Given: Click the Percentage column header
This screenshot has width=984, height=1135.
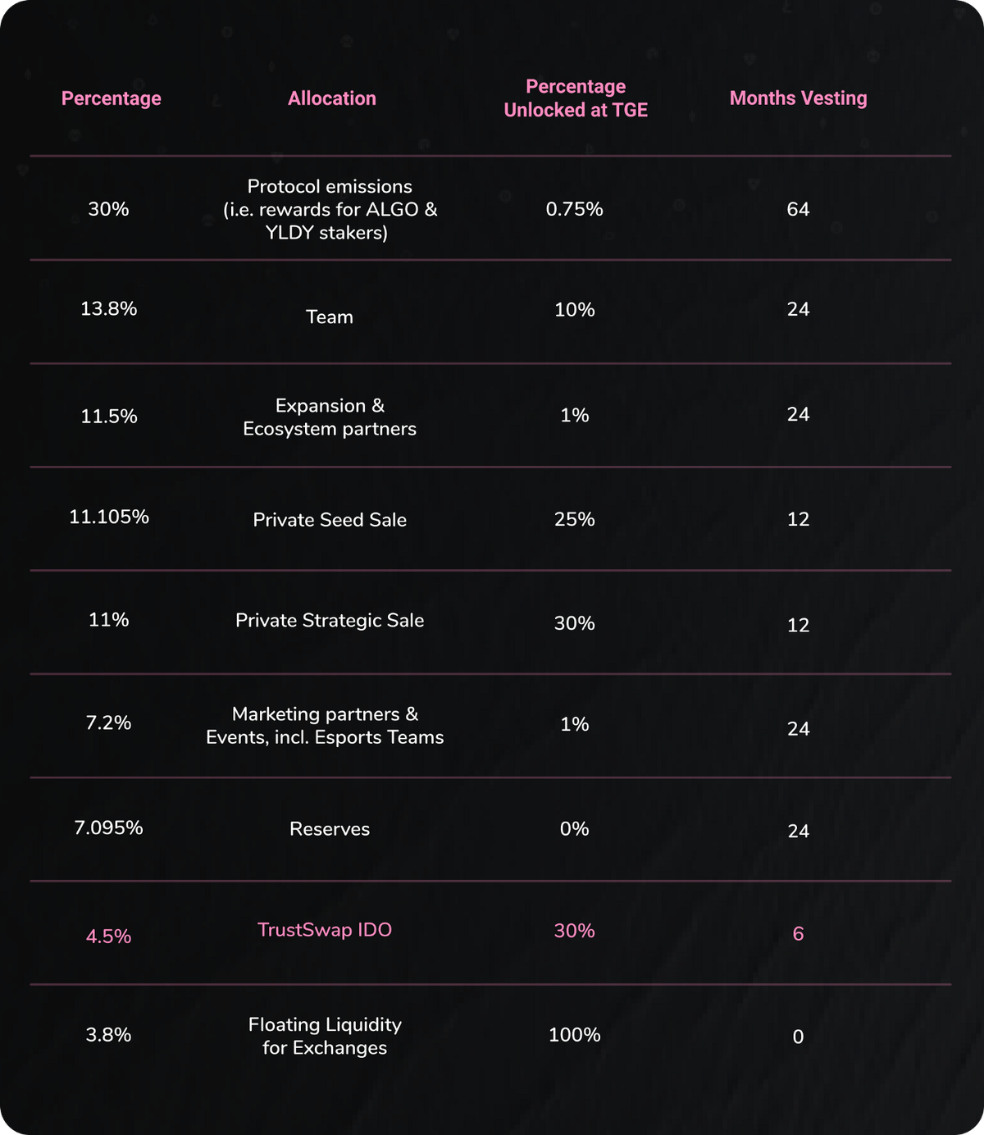Looking at the screenshot, I should 112,98.
